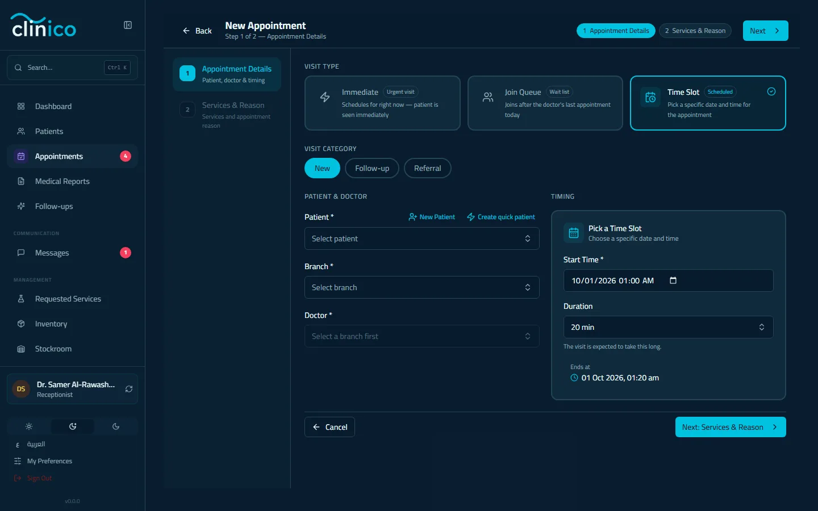
Task: Open My Preferences
Action: [49, 461]
